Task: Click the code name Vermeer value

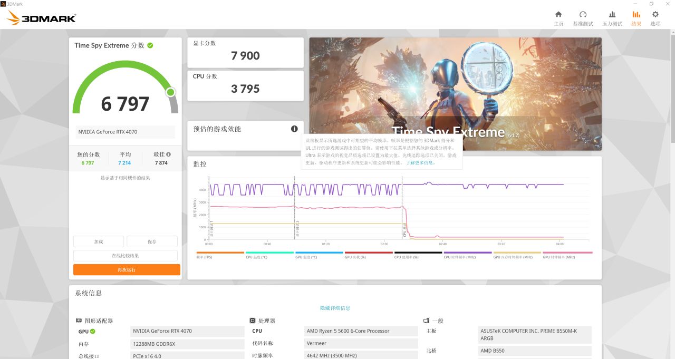Action: click(x=361, y=344)
